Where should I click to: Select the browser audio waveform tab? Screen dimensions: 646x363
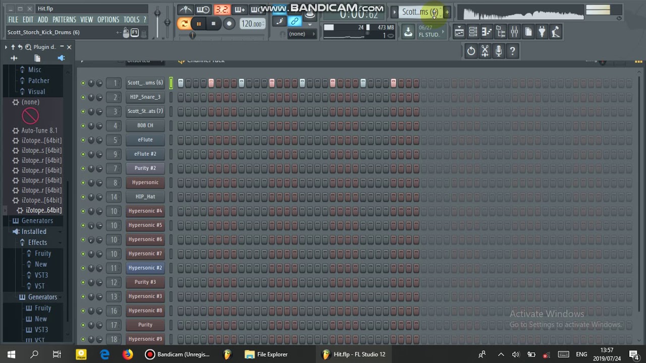pyautogui.click(x=14, y=58)
